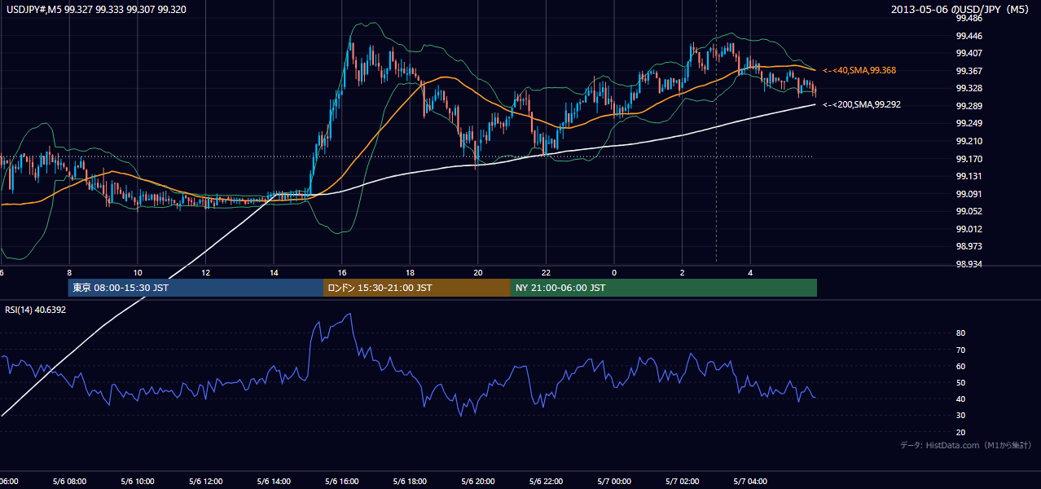Click the 98.934 price axis label

click(x=969, y=264)
